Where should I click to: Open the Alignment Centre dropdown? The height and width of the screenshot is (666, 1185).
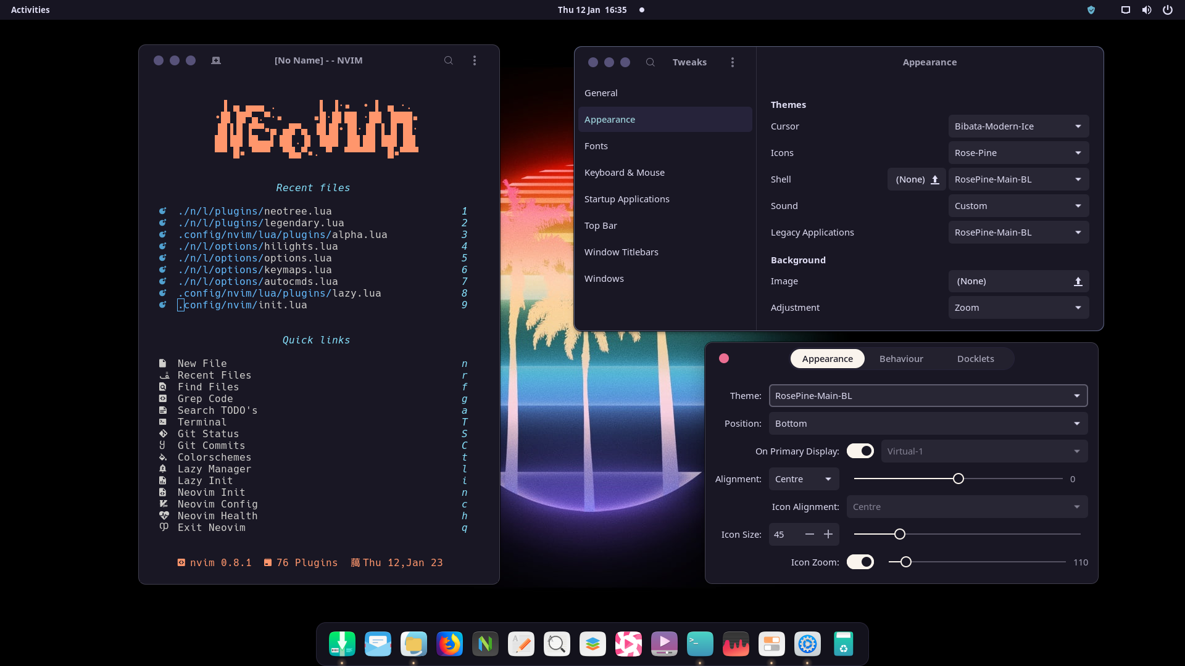click(804, 479)
